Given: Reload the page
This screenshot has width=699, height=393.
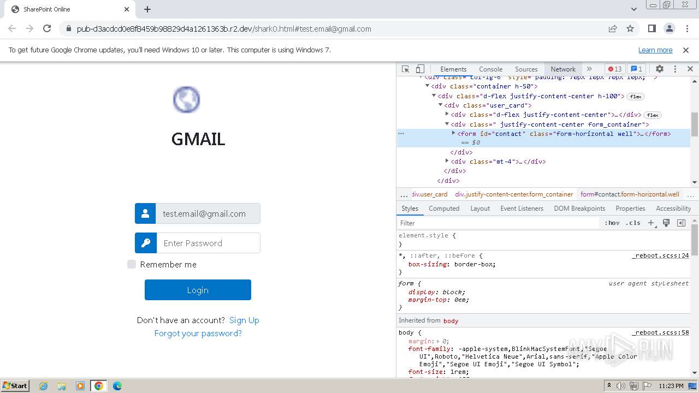Looking at the screenshot, I should click(47, 28).
